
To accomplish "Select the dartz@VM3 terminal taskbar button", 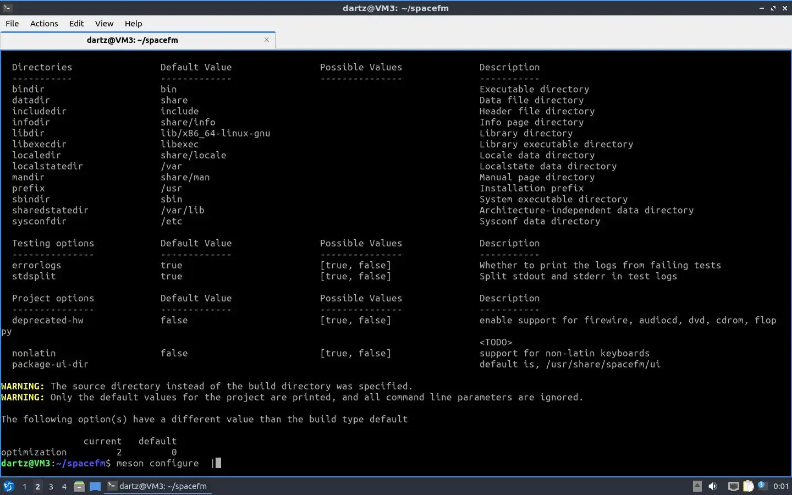I will [x=158, y=486].
